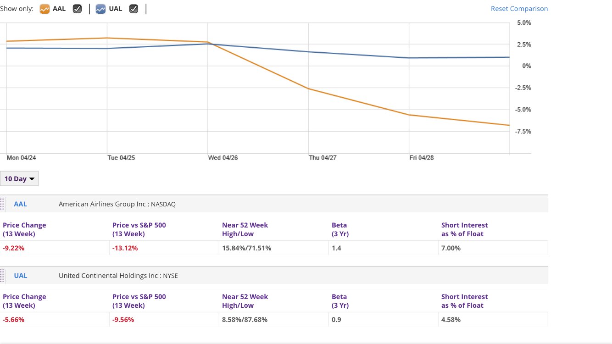Screen dimensions: 612x344
Task: Click the Tue 04/25 axis label
Action: 122,157
